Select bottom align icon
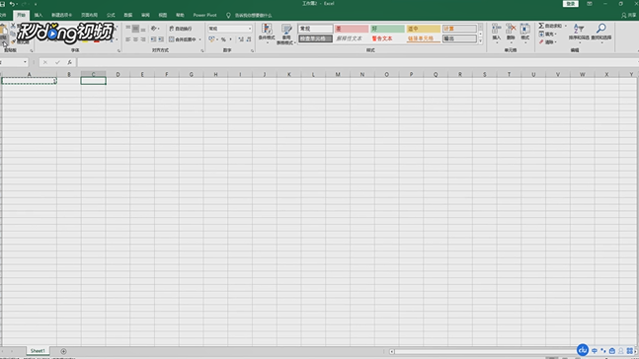Viewport: 639px width, 359px height. pyautogui.click(x=143, y=29)
